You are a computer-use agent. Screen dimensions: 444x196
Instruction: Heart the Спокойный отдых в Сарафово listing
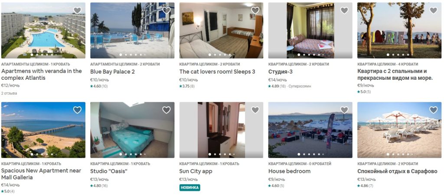click(434, 110)
